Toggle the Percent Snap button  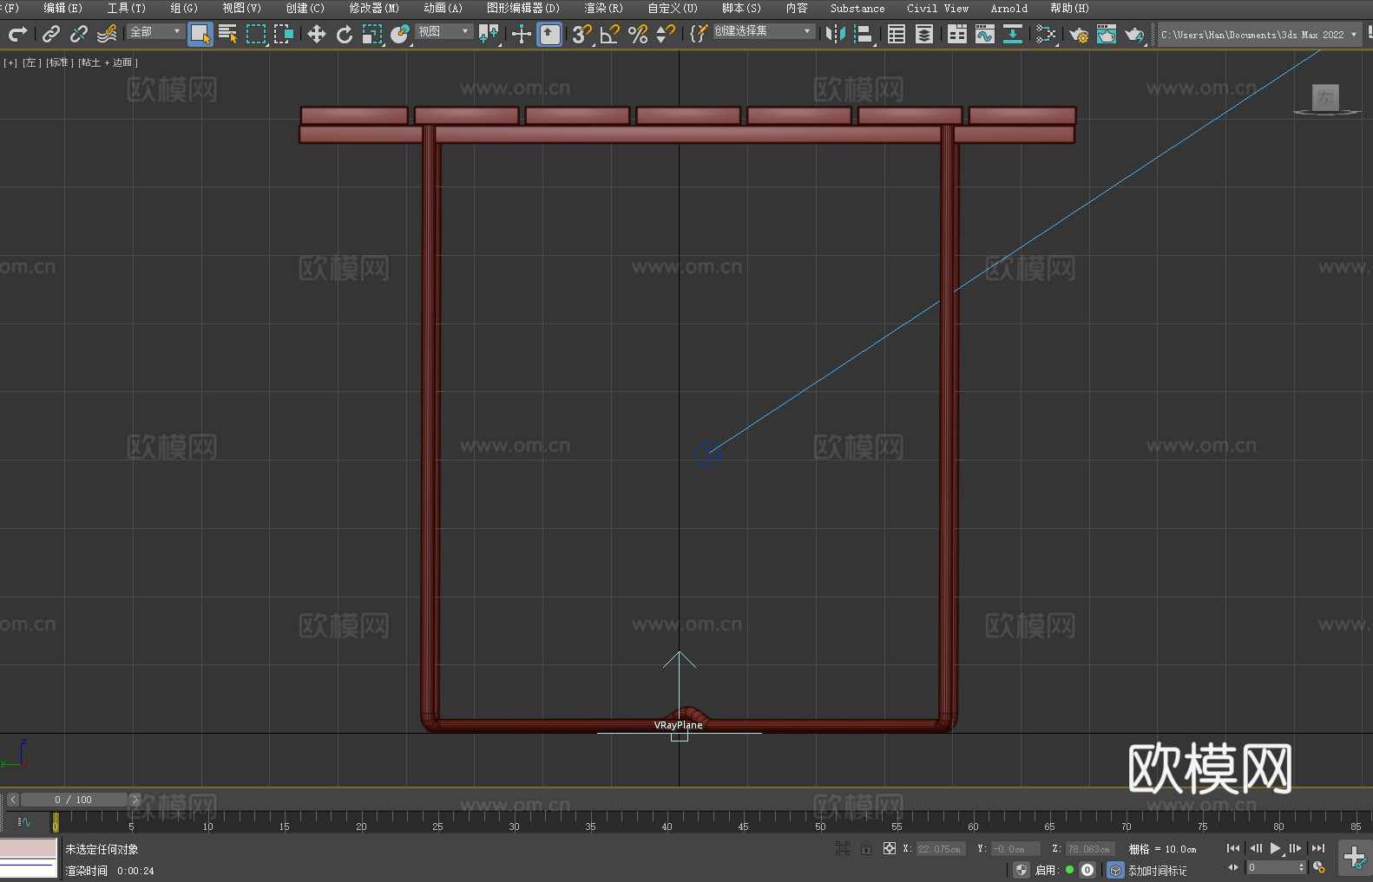(638, 34)
